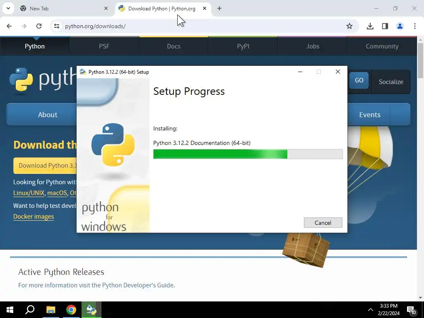This screenshot has width=424, height=318.
Task: Bookmark this page with the star icon
Action: 349,26
